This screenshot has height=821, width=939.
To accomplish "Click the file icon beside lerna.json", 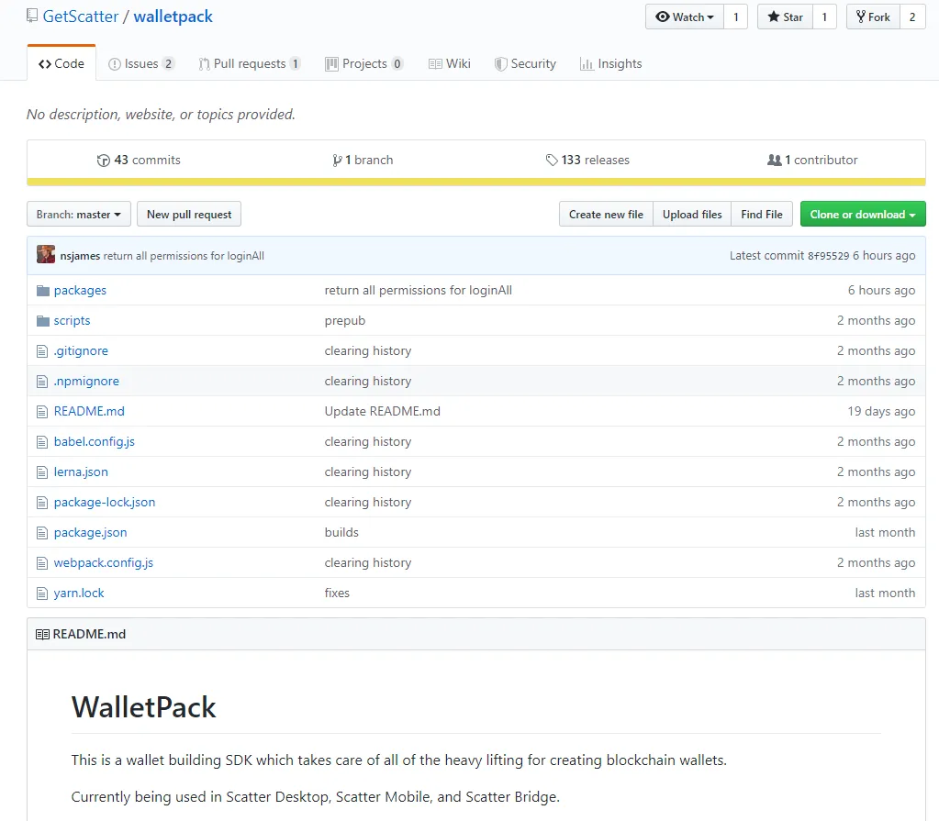I will pos(42,472).
